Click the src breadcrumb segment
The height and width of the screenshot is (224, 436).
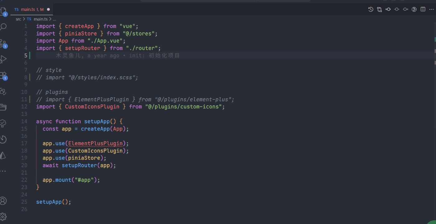pyautogui.click(x=18, y=19)
